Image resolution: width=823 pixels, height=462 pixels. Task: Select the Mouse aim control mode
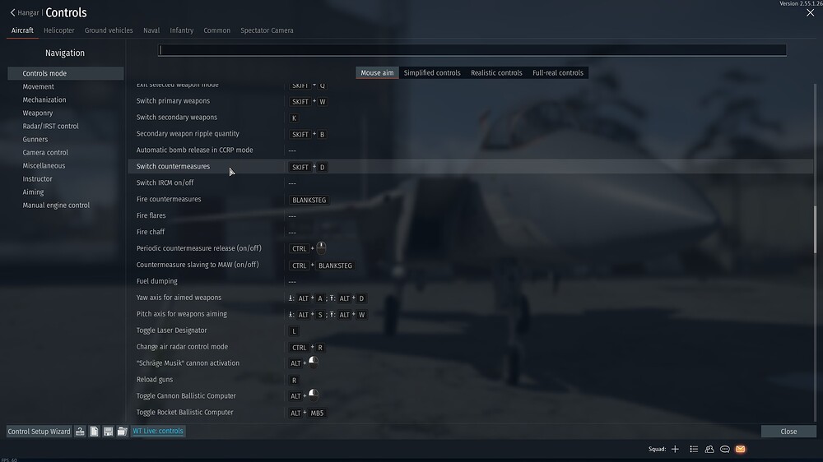[377, 73]
